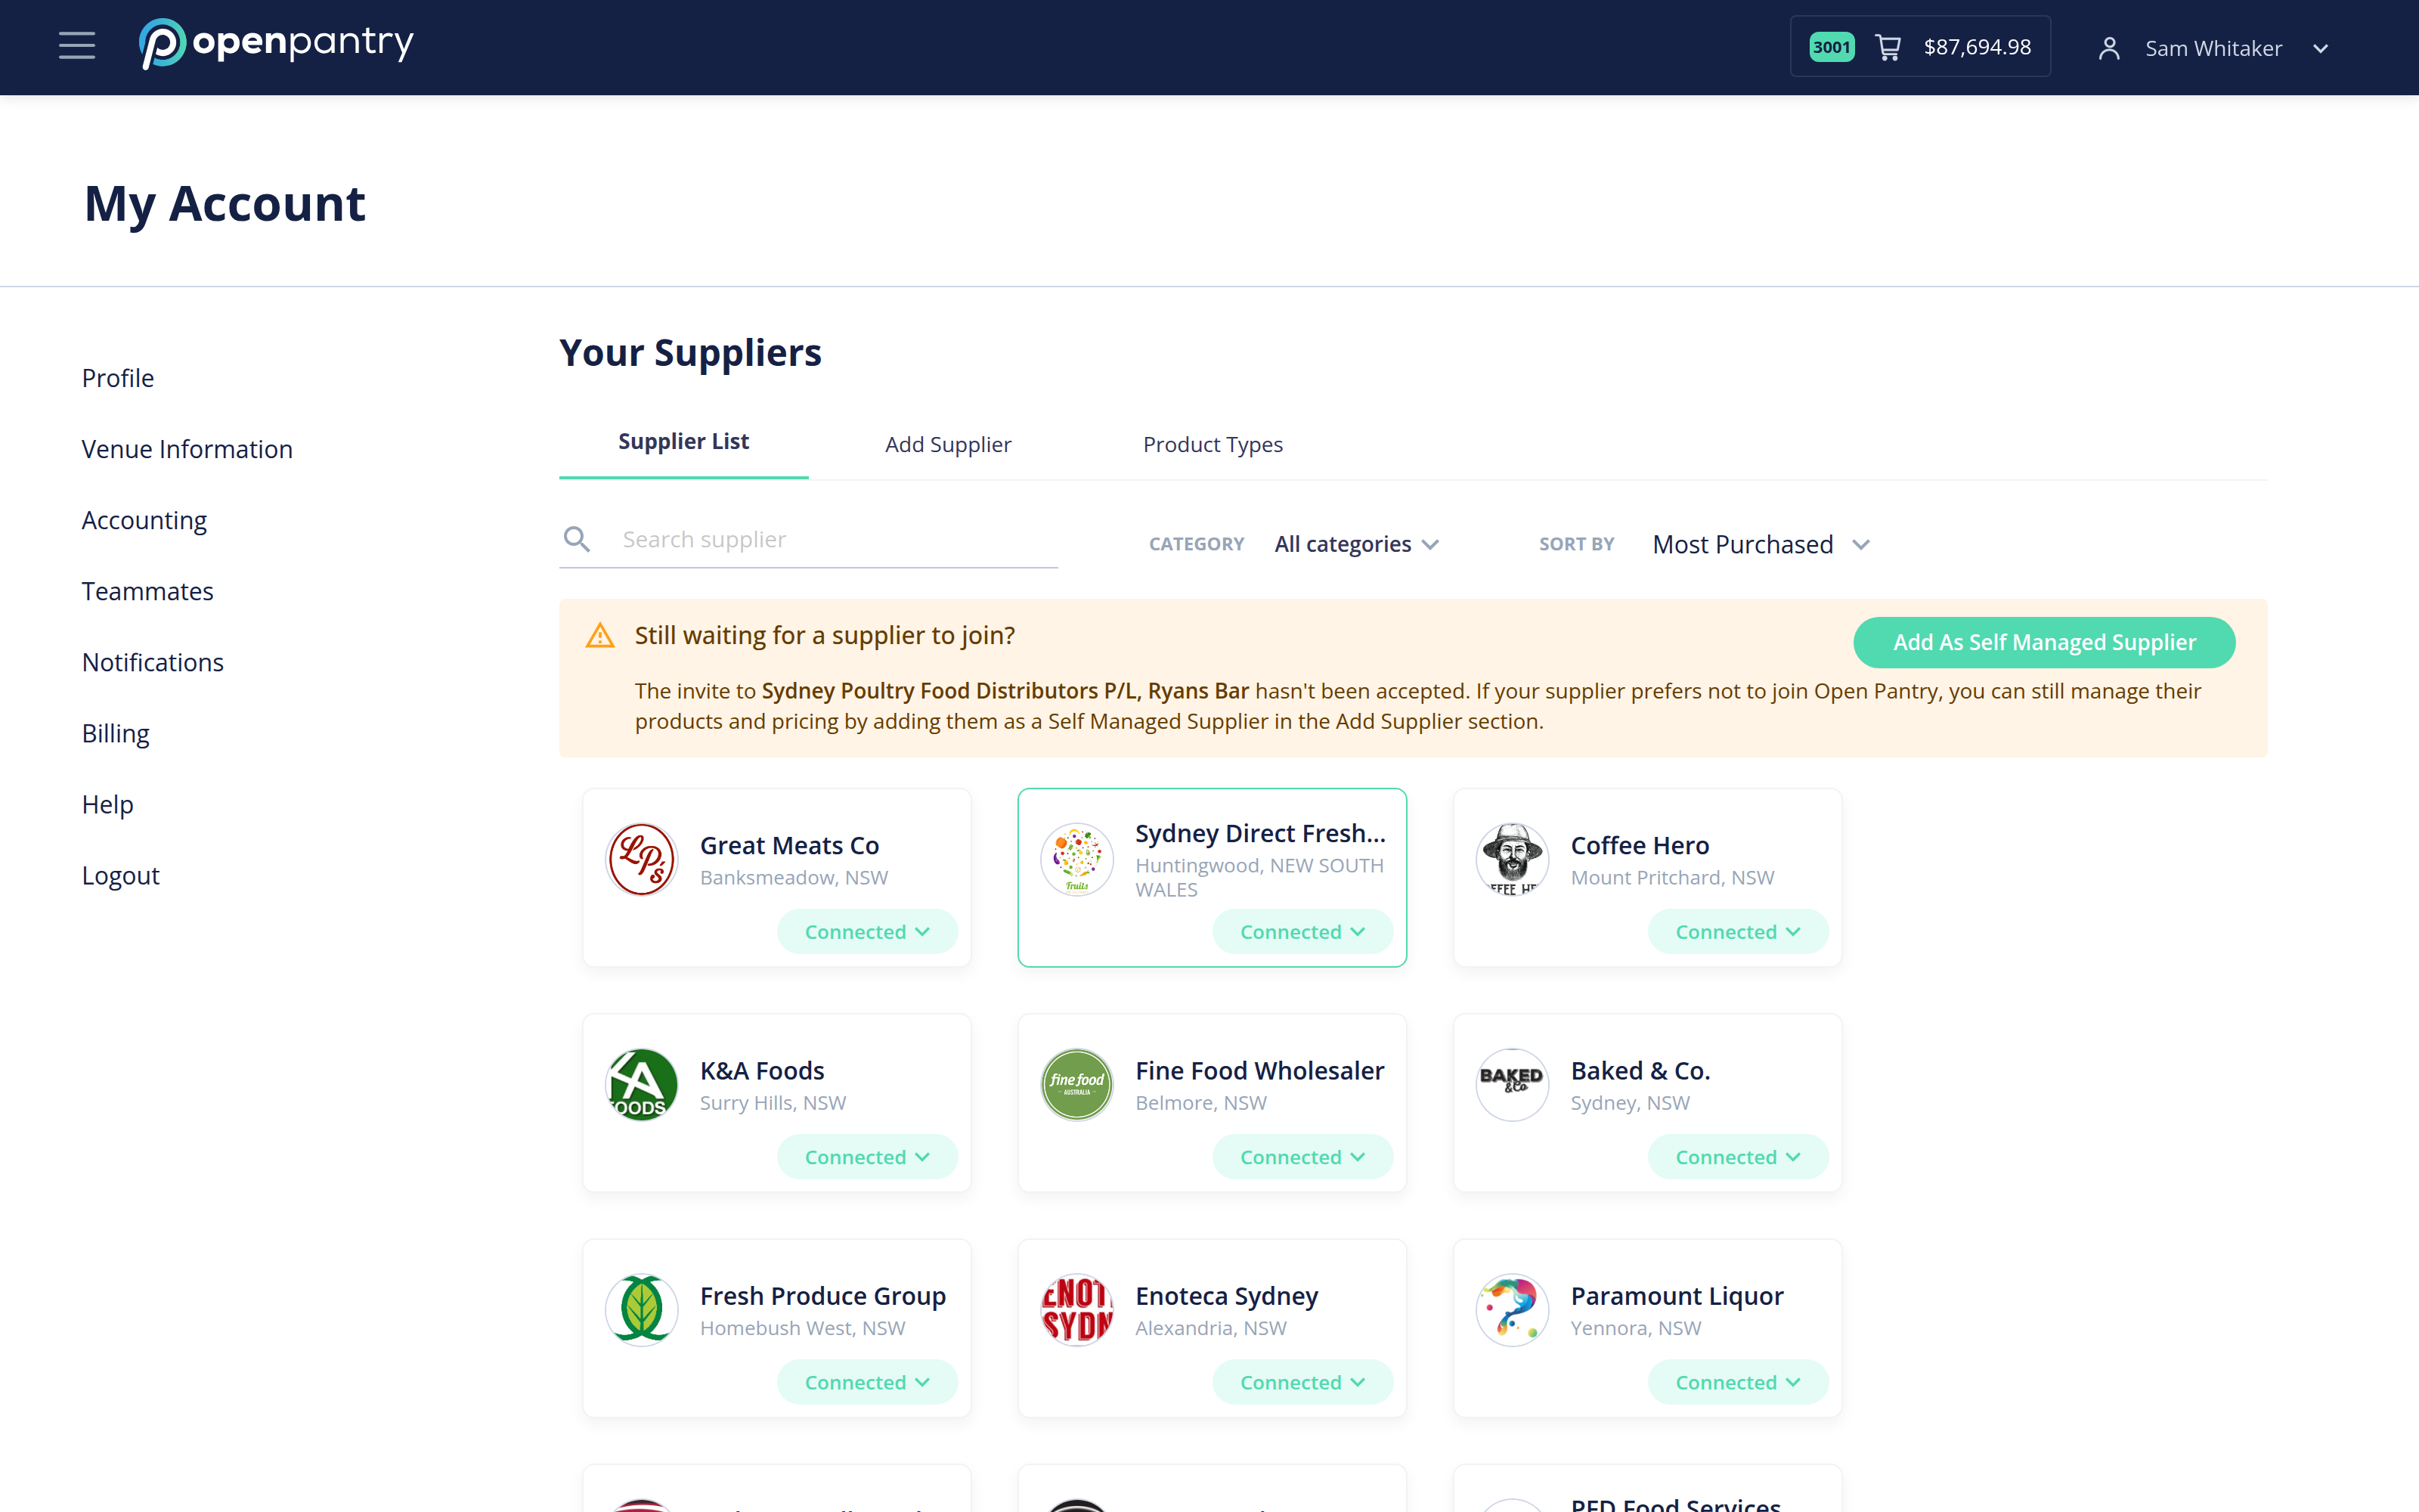
Task: Open Notifications settings link
Action: [153, 662]
